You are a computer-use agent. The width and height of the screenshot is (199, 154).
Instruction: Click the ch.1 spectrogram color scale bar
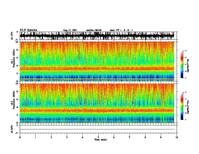[182, 64]
